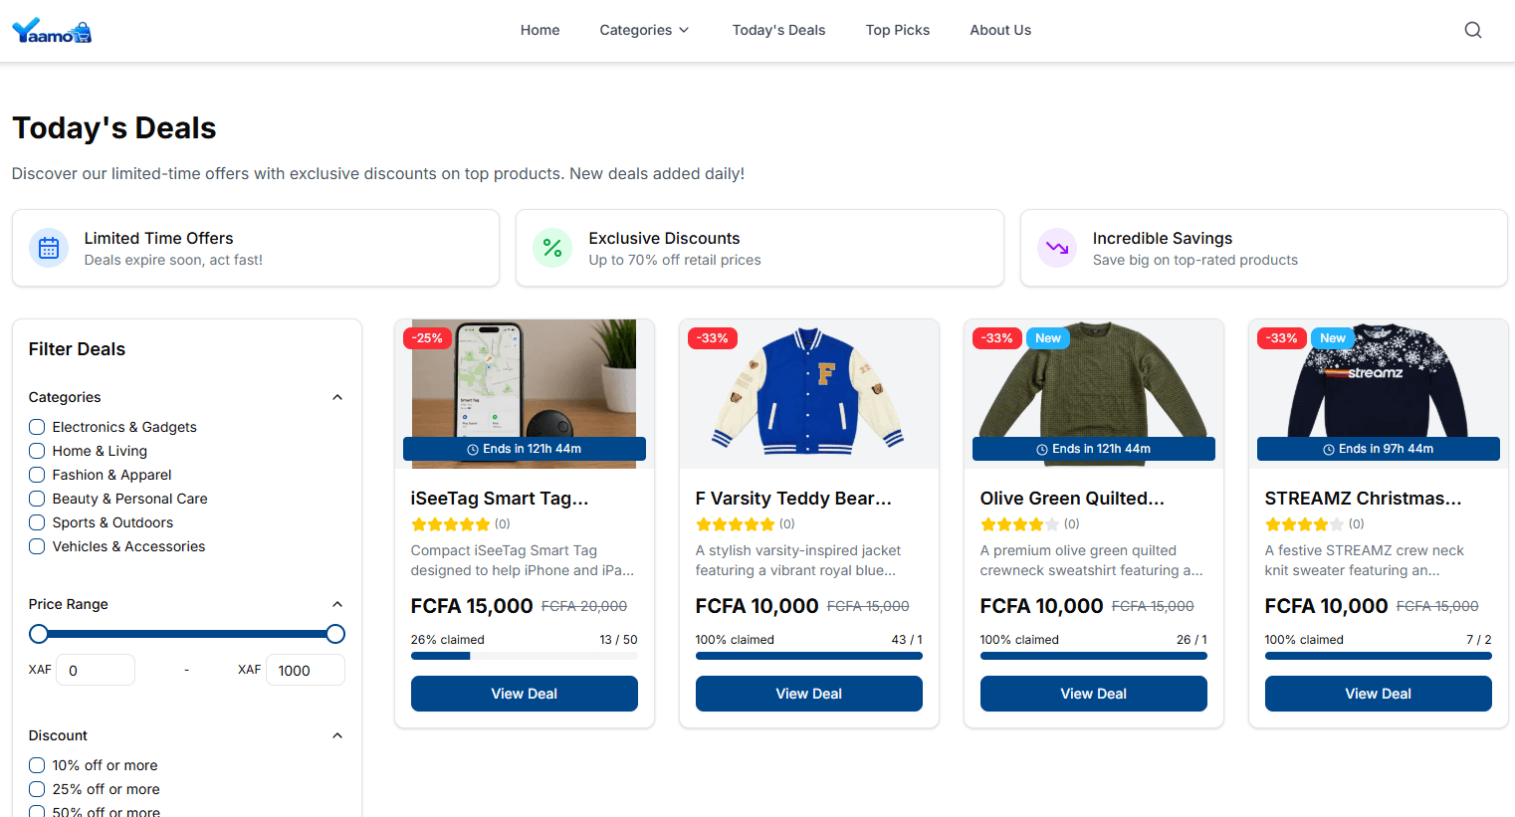
Task: Click the New badge on Olive Green card
Action: (x=1048, y=338)
